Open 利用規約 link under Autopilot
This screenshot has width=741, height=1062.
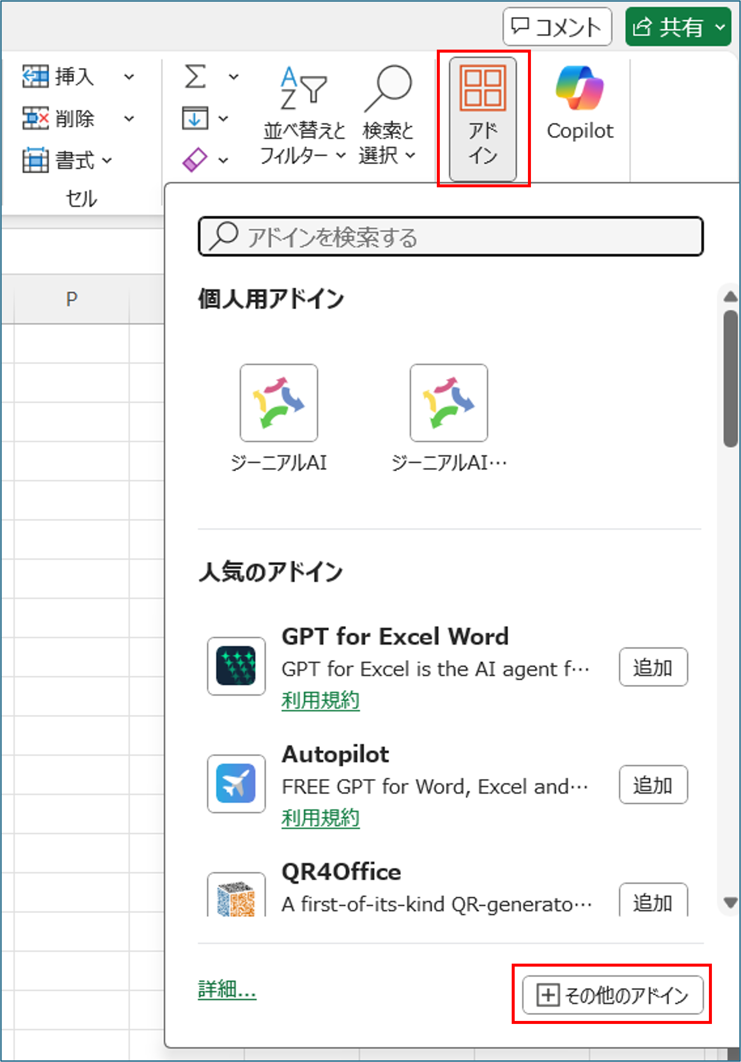point(320,818)
